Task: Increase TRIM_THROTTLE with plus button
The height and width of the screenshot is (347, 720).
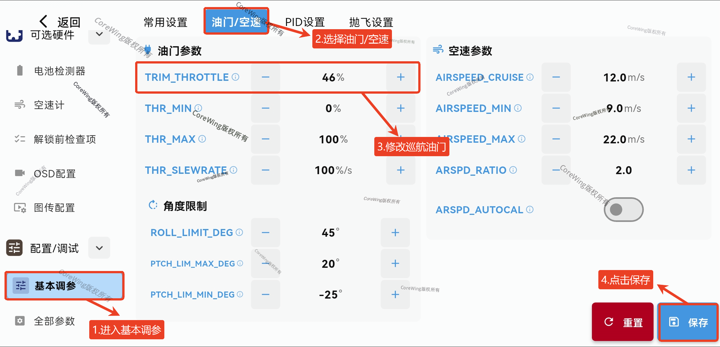Action: pyautogui.click(x=400, y=77)
